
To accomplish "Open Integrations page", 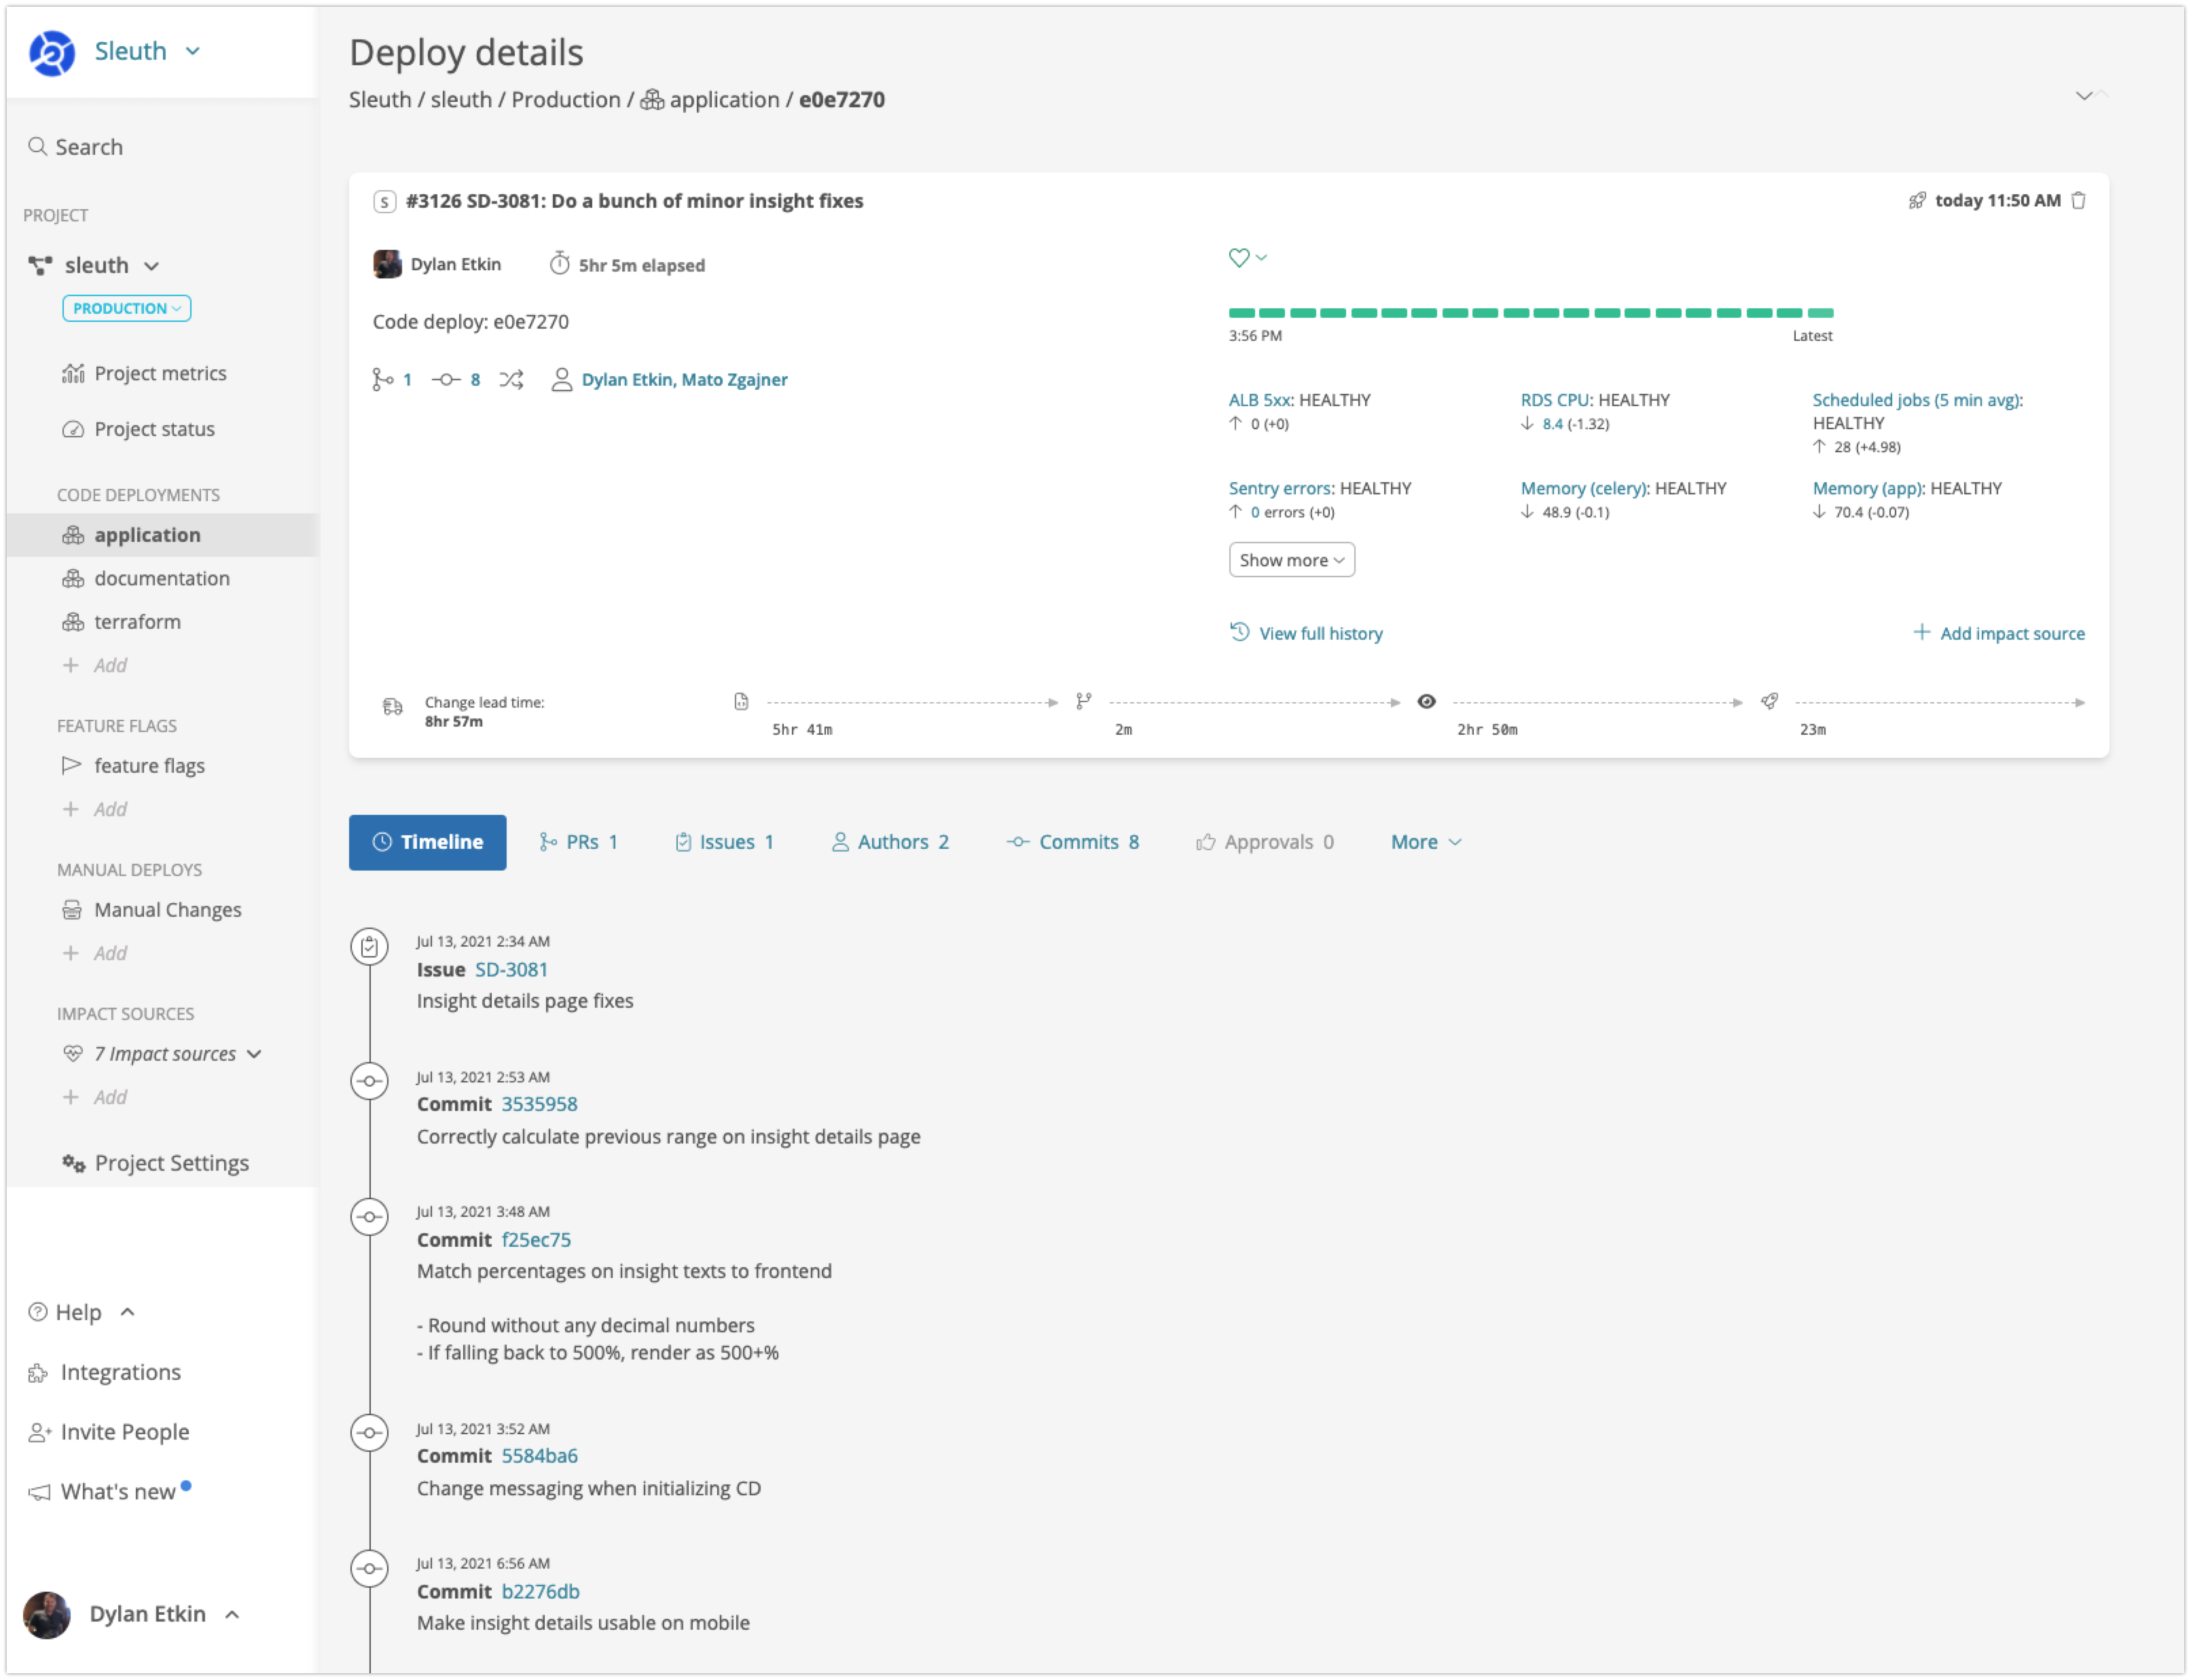I will [x=104, y=1372].
